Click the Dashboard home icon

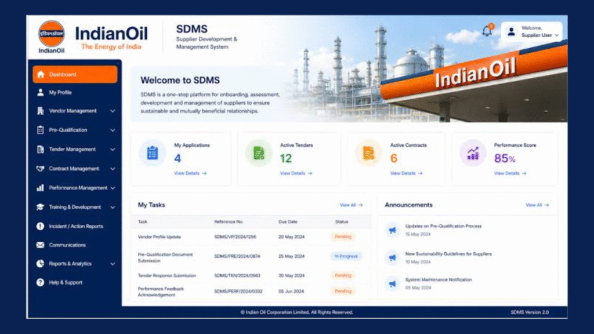point(41,74)
